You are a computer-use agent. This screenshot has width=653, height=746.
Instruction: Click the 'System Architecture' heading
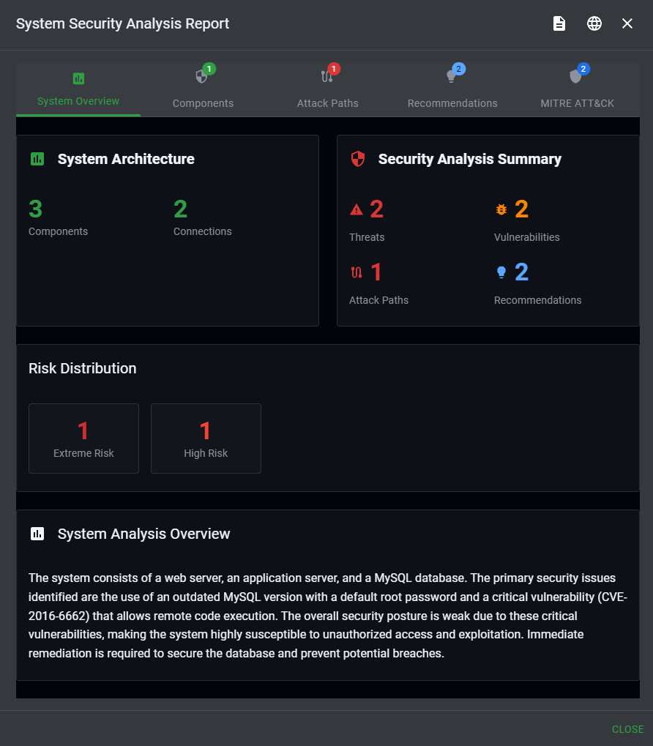coord(126,159)
